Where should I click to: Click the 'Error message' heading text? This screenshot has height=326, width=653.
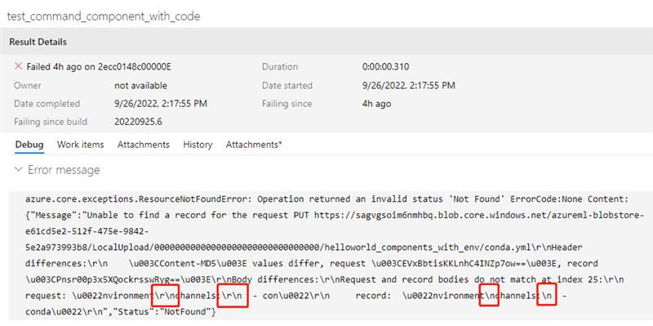pyautogui.click(x=64, y=170)
